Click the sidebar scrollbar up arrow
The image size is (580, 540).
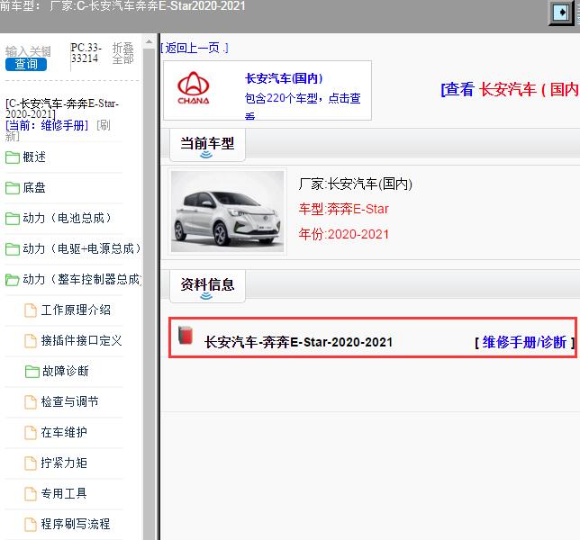149,41
